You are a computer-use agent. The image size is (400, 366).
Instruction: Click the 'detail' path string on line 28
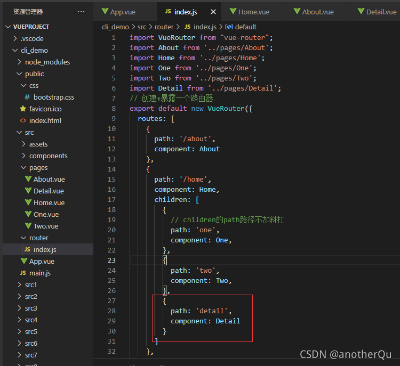coord(212,311)
